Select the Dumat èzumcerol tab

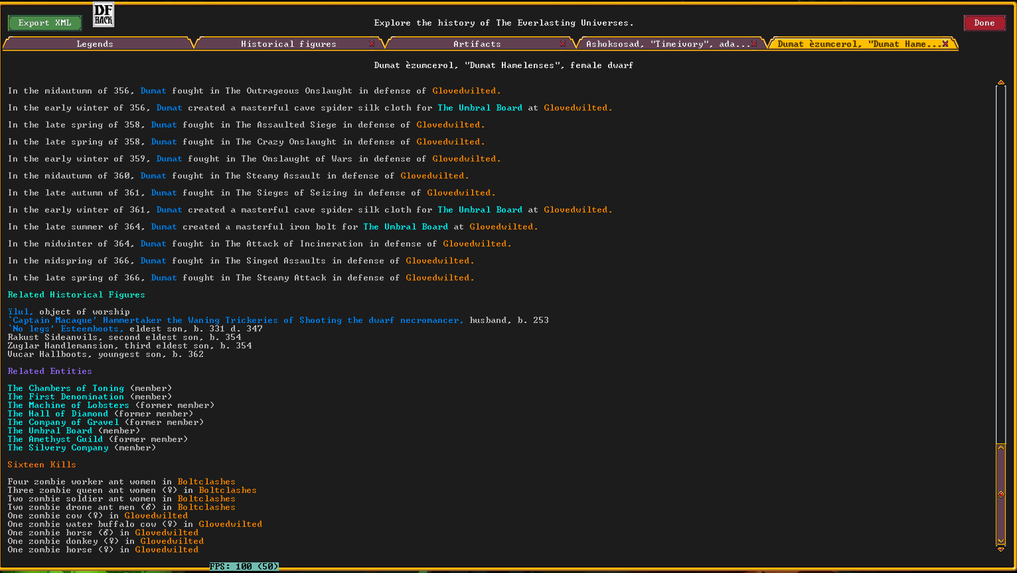point(859,44)
